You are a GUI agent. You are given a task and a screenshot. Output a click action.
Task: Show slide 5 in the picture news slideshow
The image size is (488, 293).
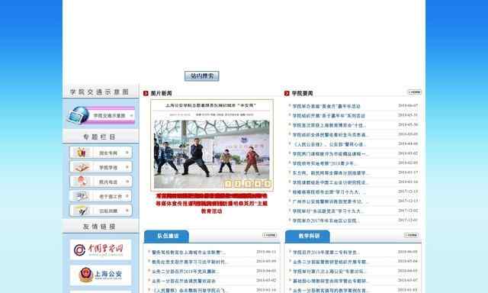268,184
